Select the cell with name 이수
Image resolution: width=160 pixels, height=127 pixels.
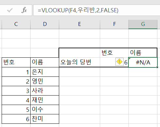point(45,110)
